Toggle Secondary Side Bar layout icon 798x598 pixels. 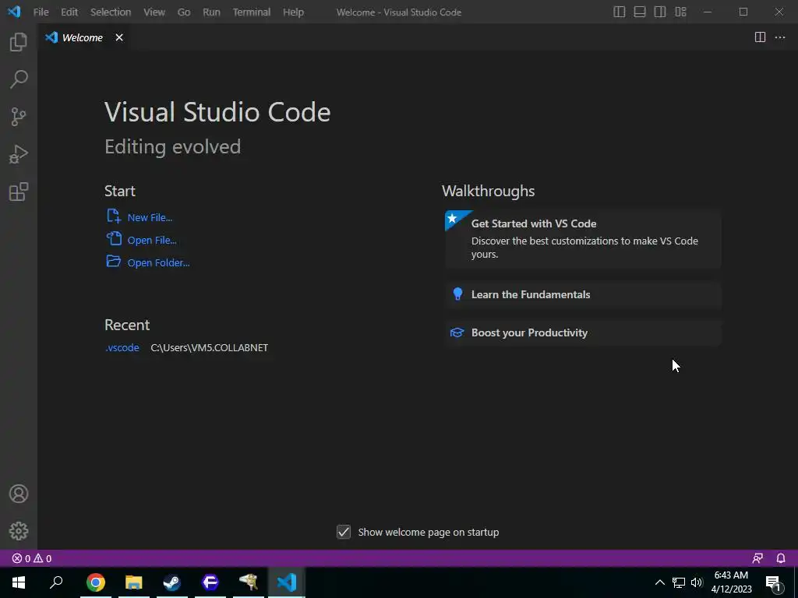coord(660,12)
